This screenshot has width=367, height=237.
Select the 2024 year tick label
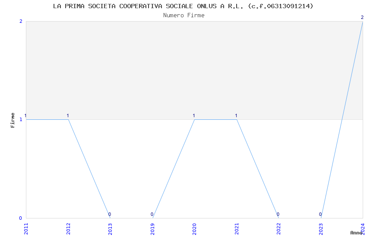(363, 229)
